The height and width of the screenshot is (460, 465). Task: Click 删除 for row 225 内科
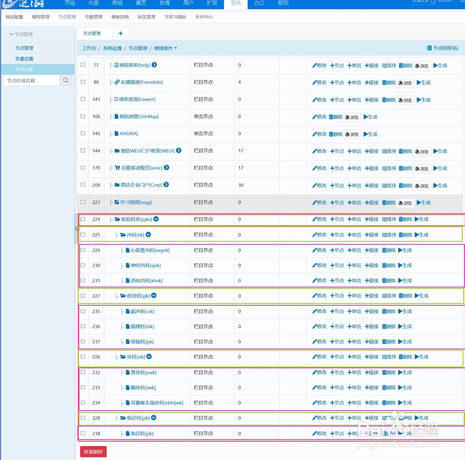click(x=405, y=235)
